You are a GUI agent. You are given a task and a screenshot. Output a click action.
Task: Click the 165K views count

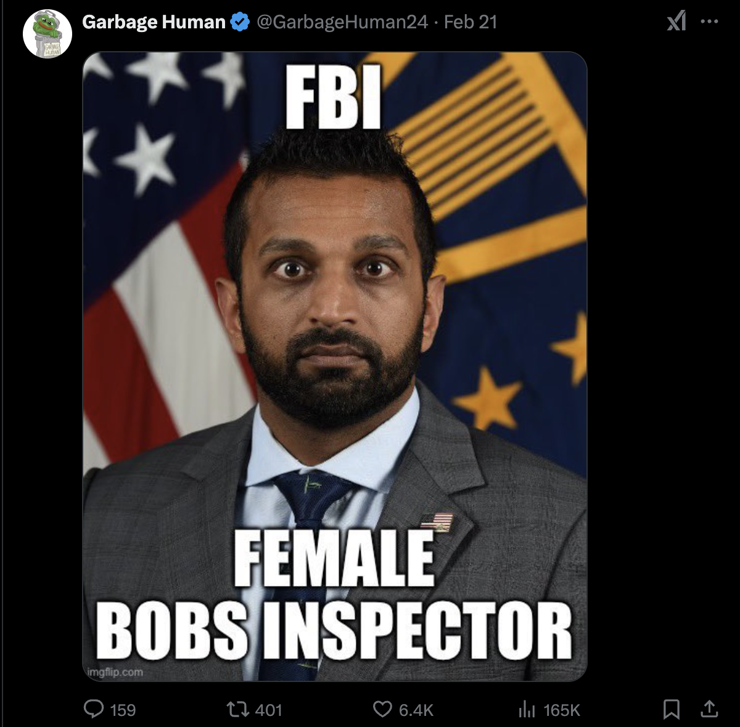(x=562, y=710)
